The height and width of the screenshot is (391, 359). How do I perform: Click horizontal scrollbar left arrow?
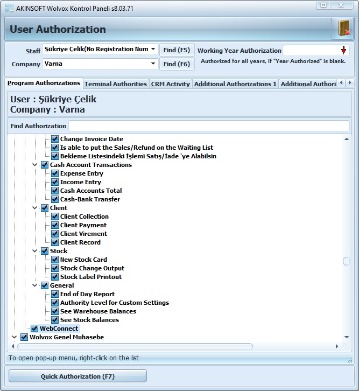click(x=13, y=346)
